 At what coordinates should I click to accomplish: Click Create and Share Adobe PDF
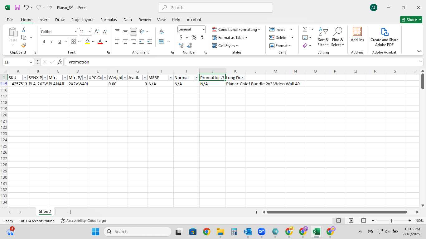pos(384,37)
